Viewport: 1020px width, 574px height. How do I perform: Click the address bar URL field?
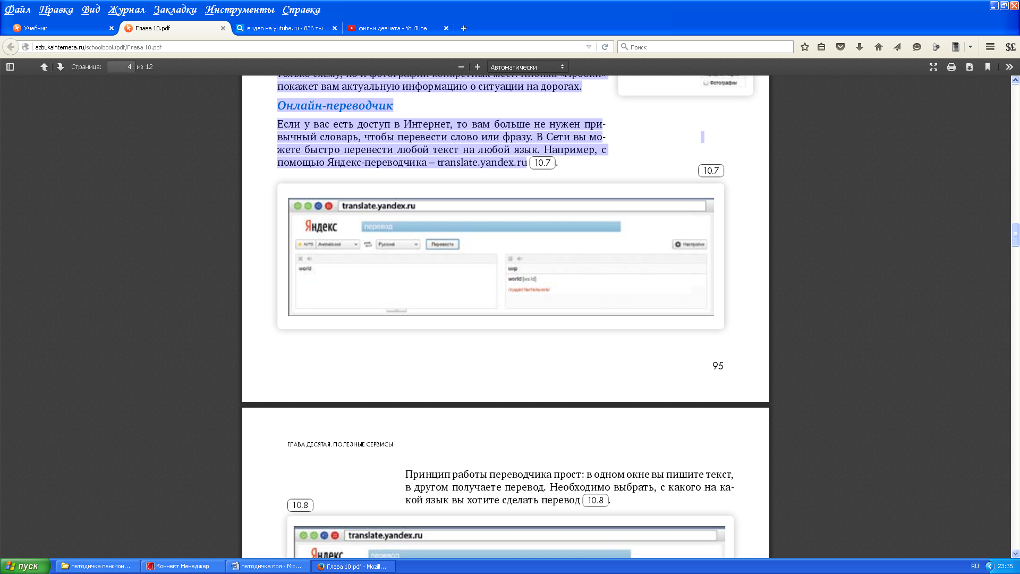point(308,47)
